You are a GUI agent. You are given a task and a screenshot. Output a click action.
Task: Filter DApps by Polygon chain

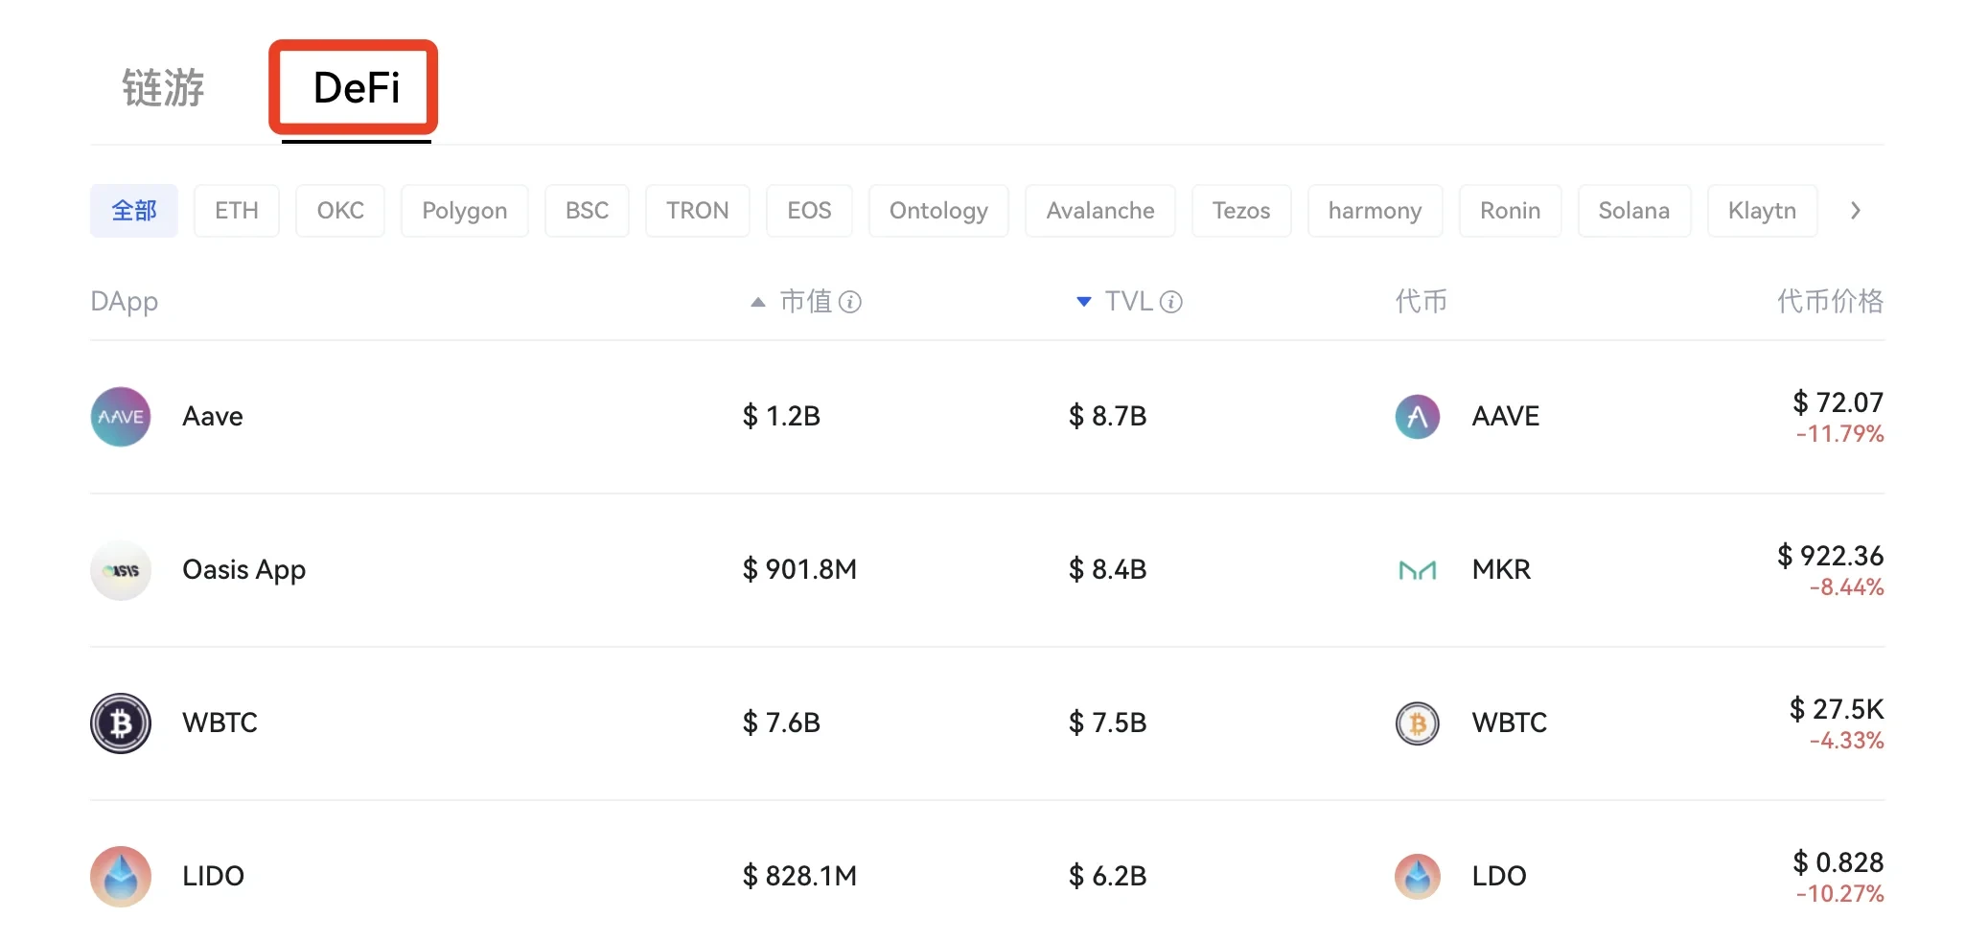464,211
